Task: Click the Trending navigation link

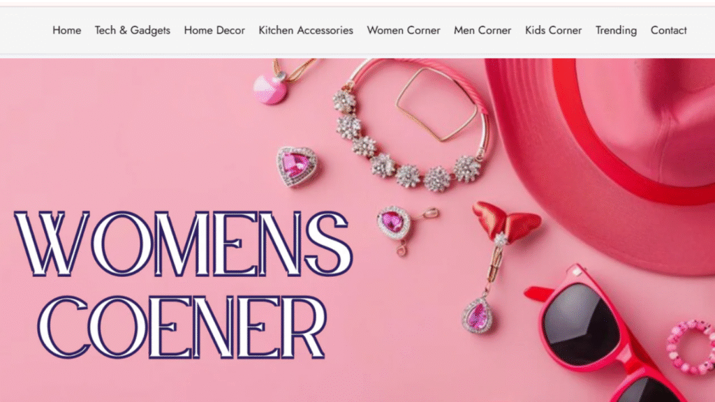Action: [616, 30]
